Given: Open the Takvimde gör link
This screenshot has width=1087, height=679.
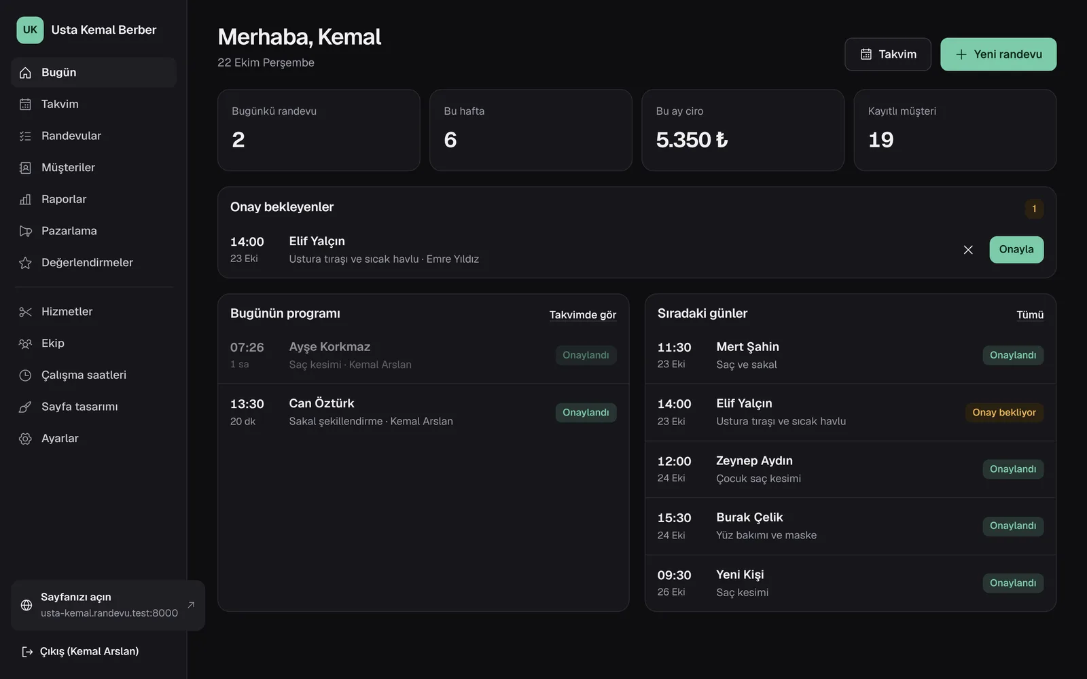Looking at the screenshot, I should (x=583, y=314).
